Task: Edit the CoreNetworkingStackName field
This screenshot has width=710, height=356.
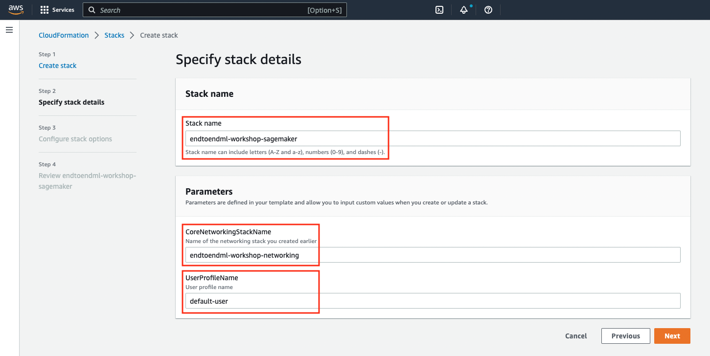Action: point(433,255)
